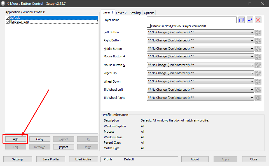269x166 pixels.
Task: Enable Disable in Next/Previous layer commands
Action: click(x=149, y=26)
